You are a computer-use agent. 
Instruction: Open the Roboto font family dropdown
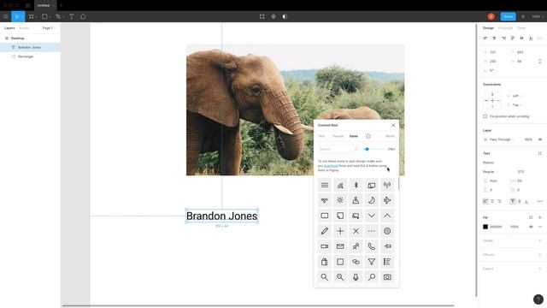tap(488, 163)
